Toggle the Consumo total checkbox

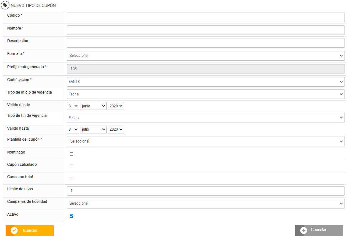pos(72,179)
